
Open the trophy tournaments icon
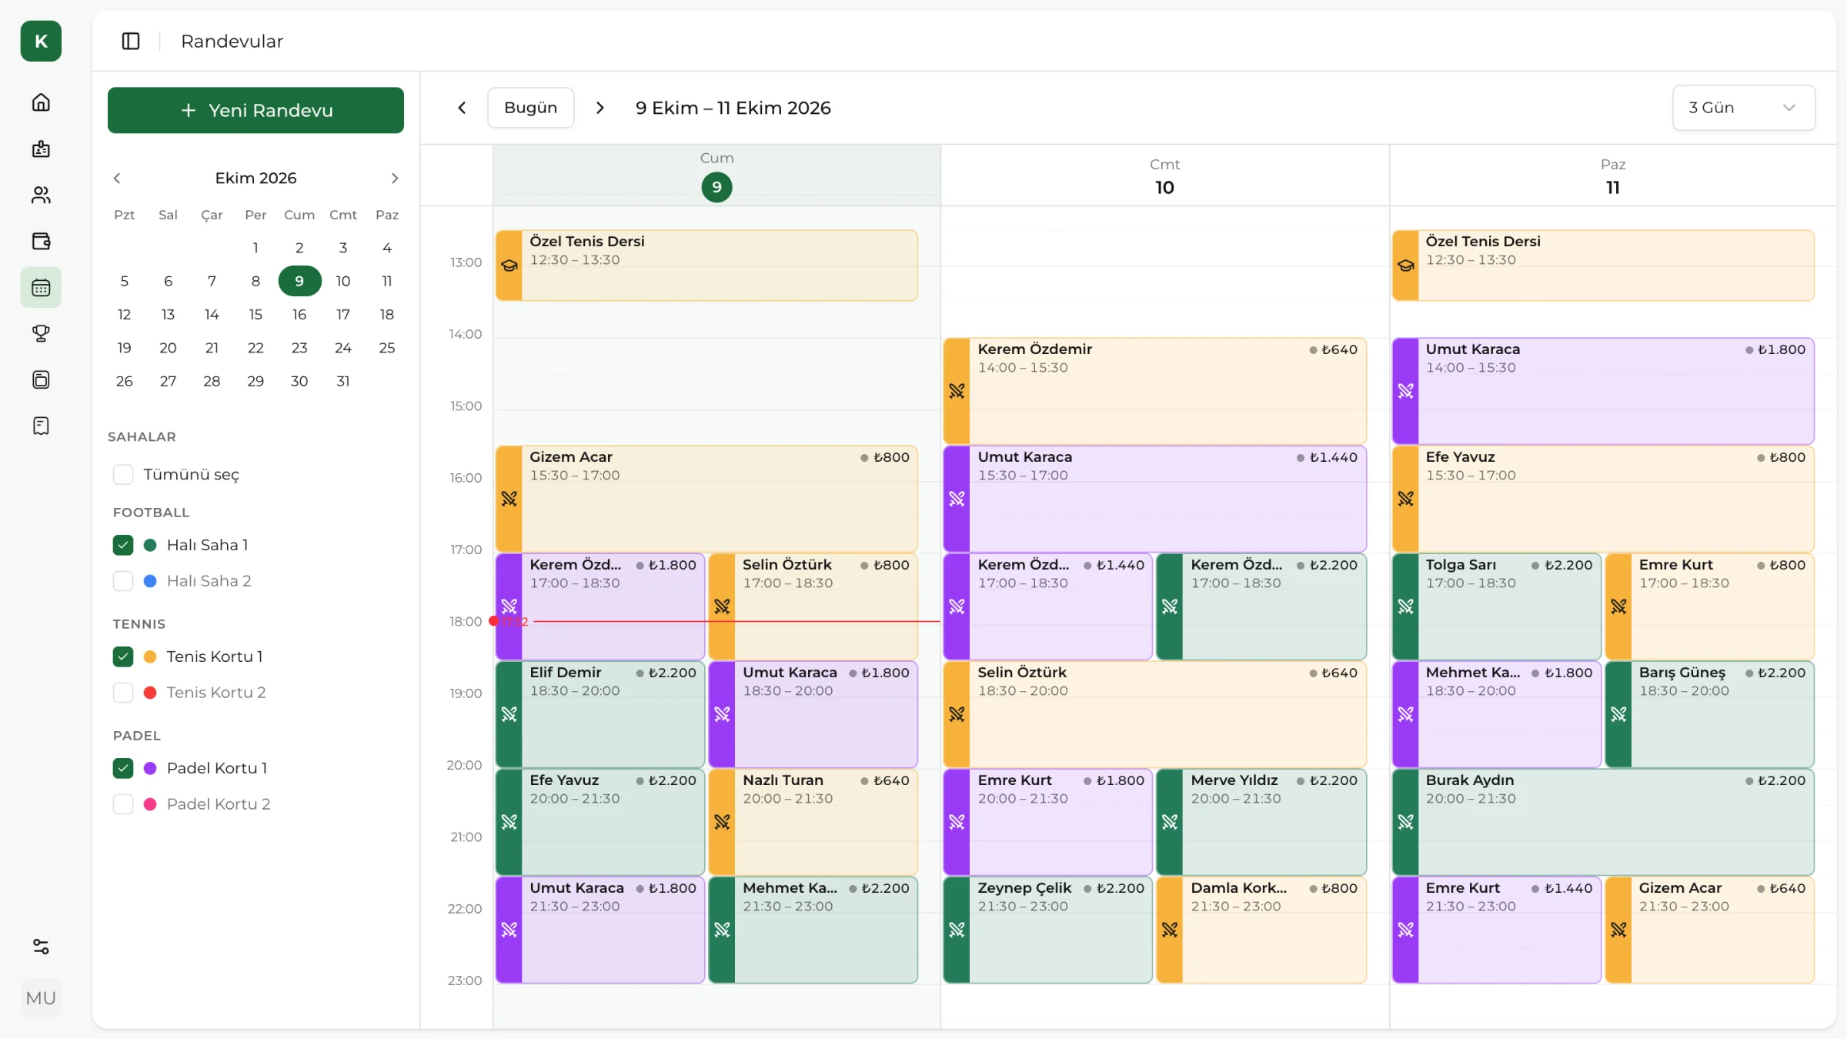[x=41, y=333]
